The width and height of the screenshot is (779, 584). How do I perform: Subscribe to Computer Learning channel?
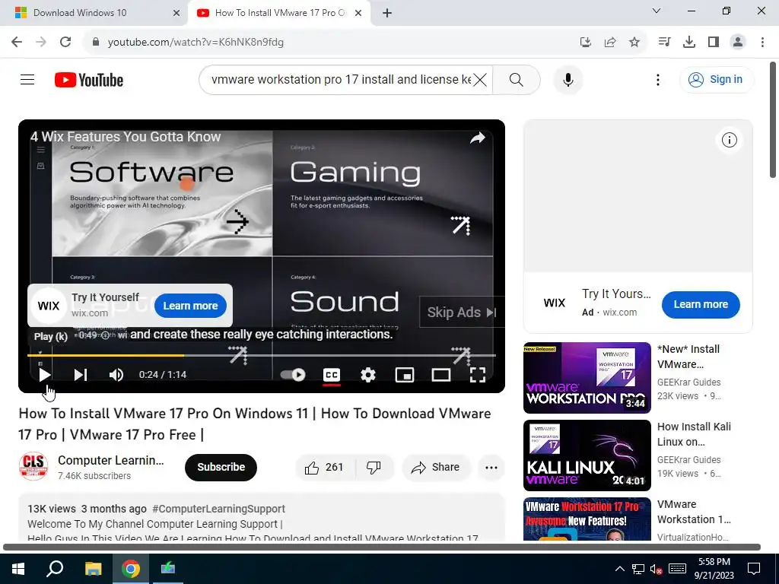click(221, 468)
